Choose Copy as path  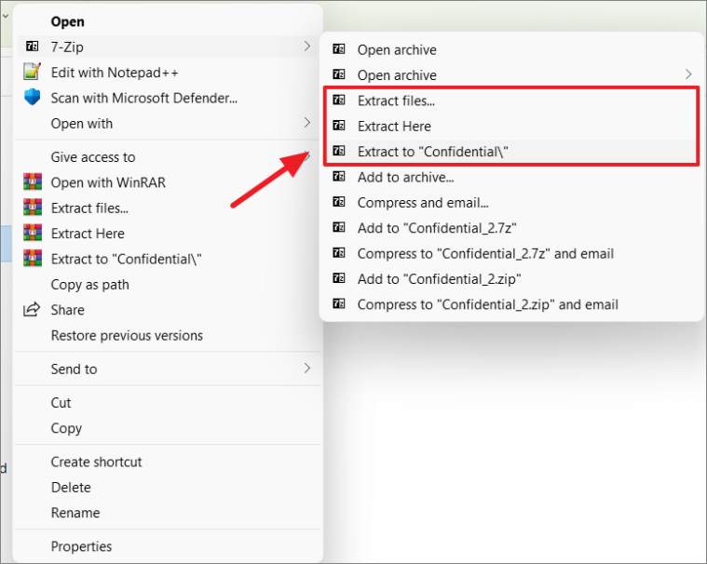(168, 284)
